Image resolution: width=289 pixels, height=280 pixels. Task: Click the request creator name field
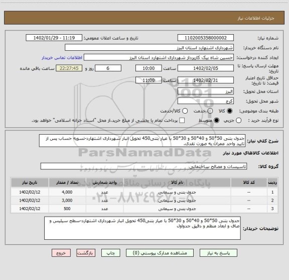[159, 57]
